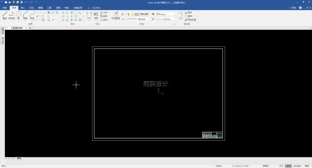This screenshot has height=168, width=312.
Task: Select the 圆 circle tool
Action: tap(18, 15)
